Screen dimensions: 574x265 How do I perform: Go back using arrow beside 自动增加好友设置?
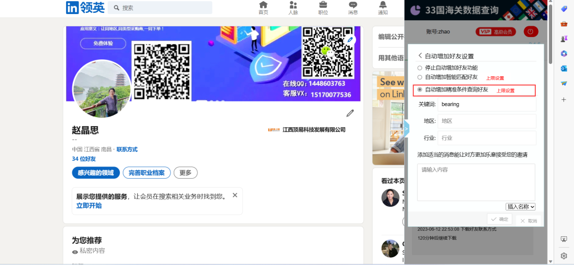pyautogui.click(x=420, y=55)
